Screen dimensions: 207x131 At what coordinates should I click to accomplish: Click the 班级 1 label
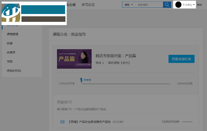tap(100, 63)
